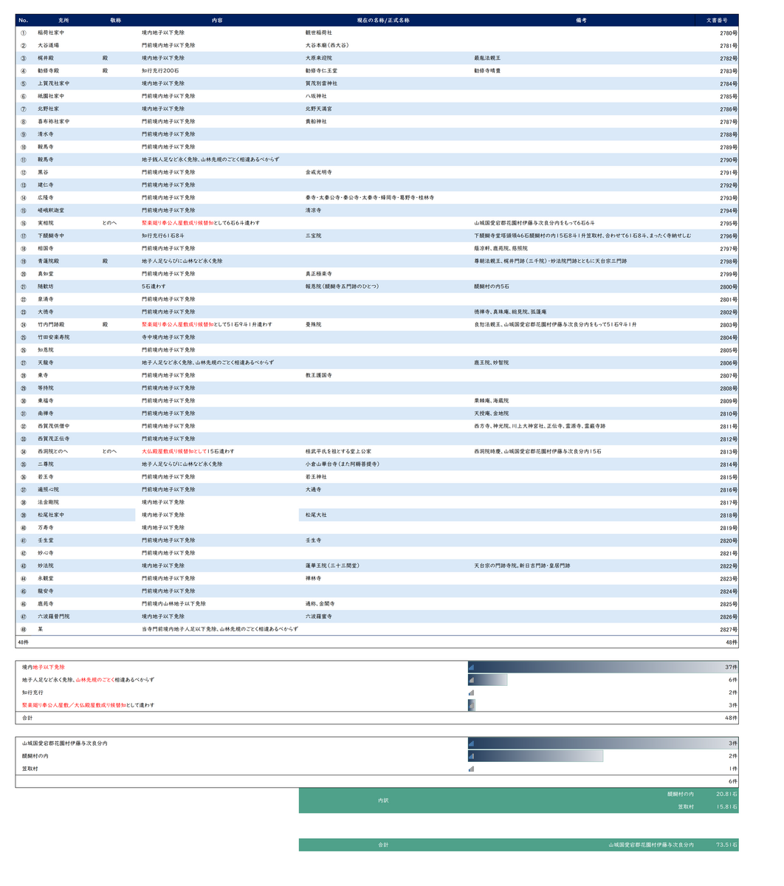Select the 6件 data bar for 地子人足など永く免除
The height and width of the screenshot is (886, 784).
point(488,680)
